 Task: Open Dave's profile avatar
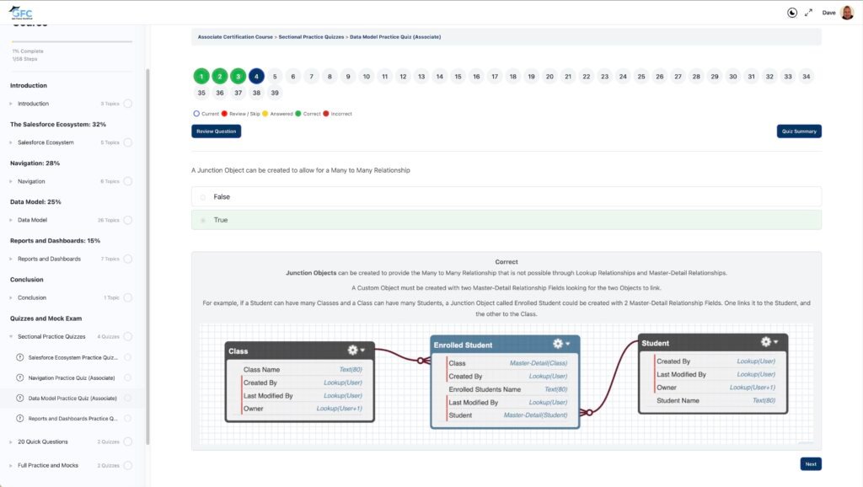(x=847, y=12)
